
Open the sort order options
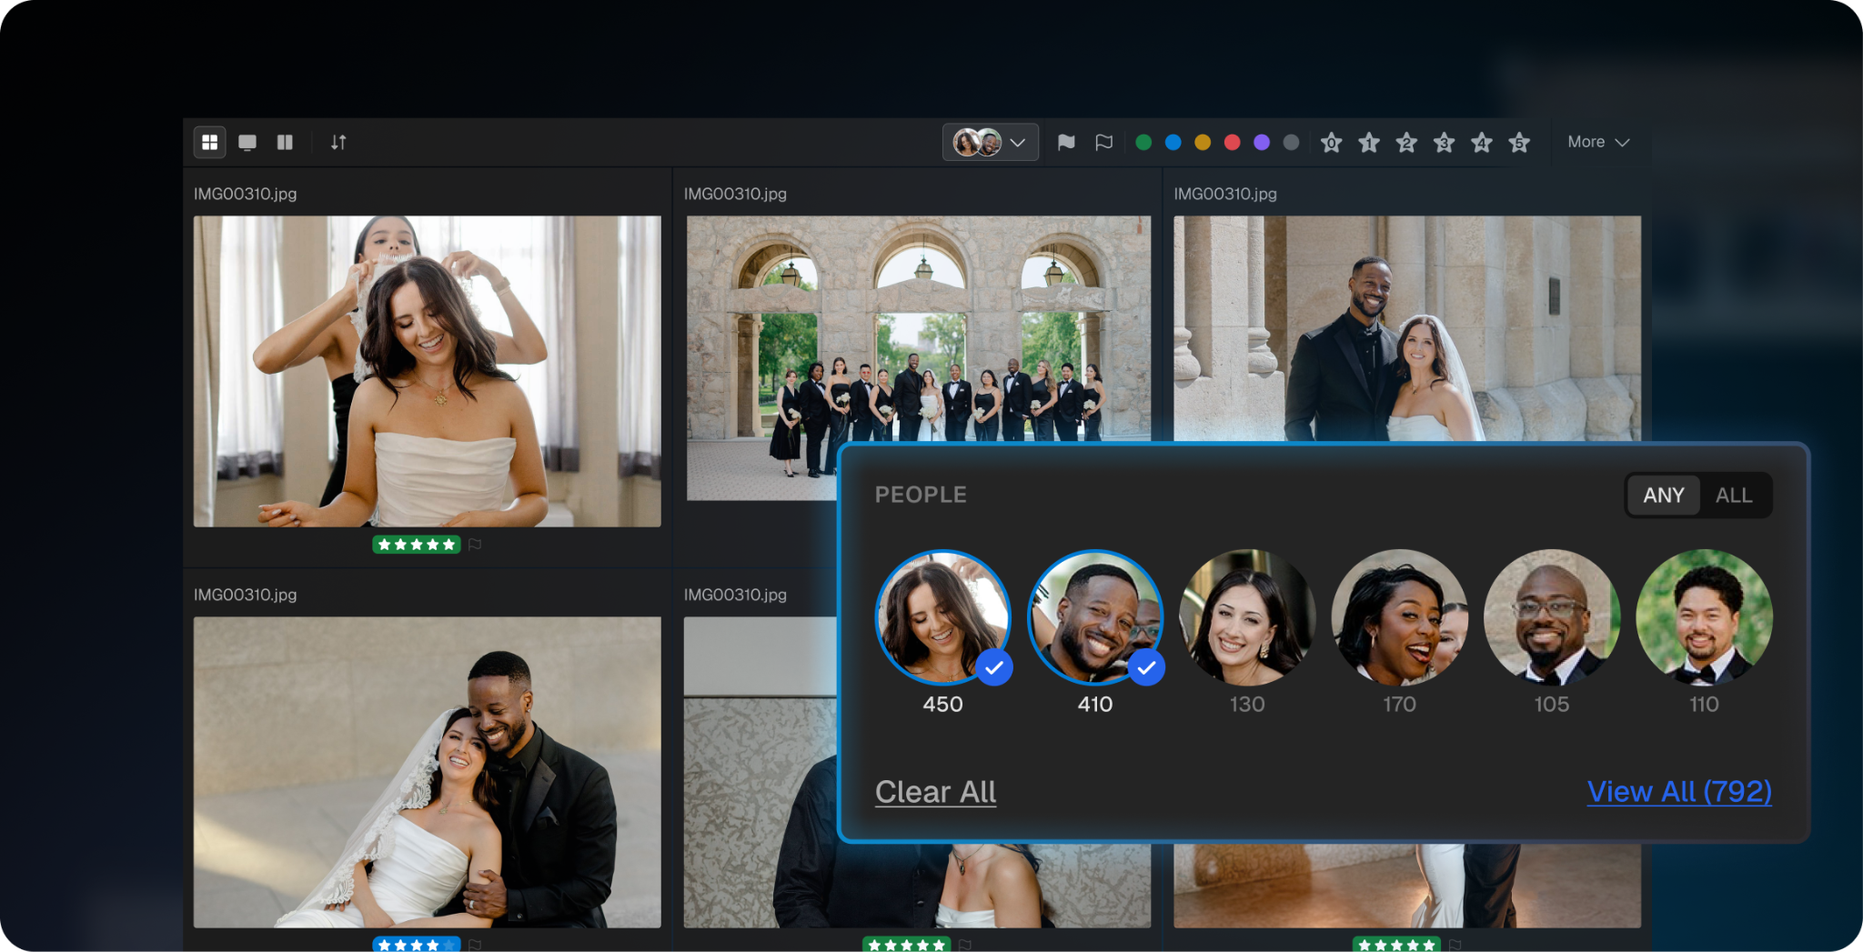(338, 142)
